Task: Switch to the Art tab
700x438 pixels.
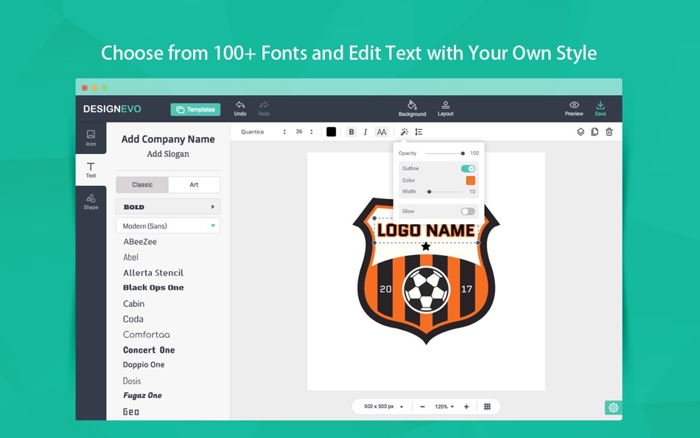Action: click(x=194, y=184)
